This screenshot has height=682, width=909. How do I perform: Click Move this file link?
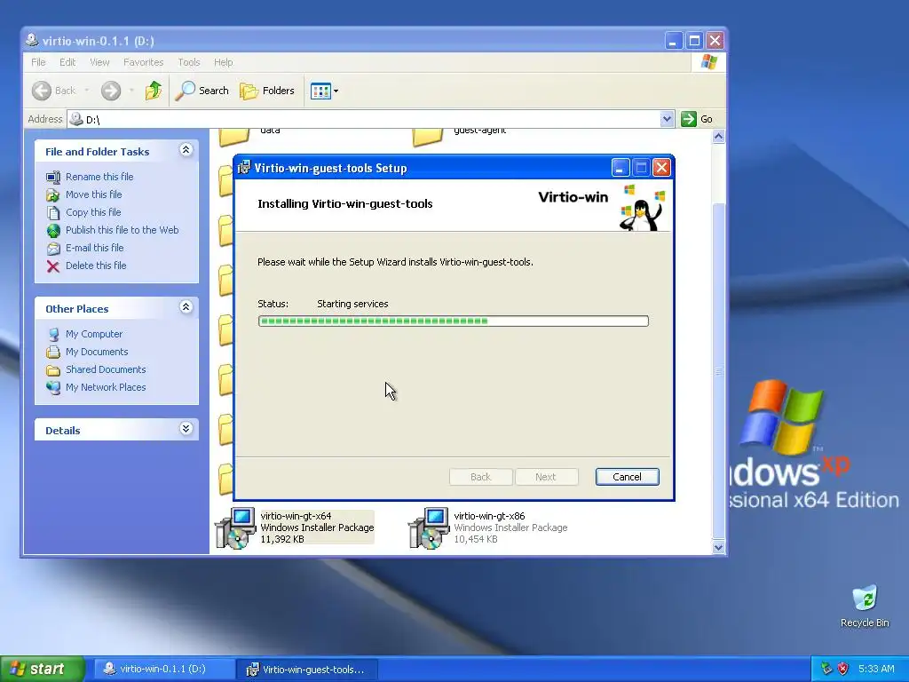click(x=93, y=194)
